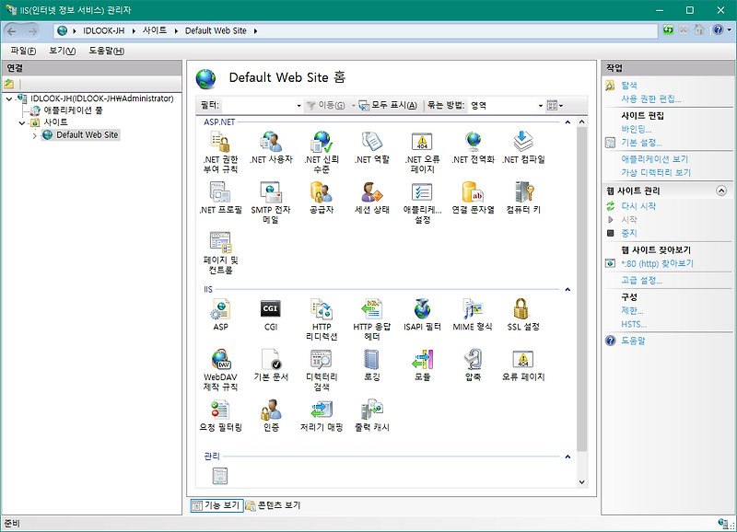Open the 연결 문자열 feature
This screenshot has width=737, height=532.
click(473, 197)
